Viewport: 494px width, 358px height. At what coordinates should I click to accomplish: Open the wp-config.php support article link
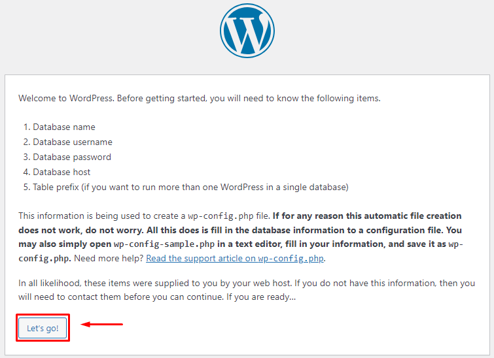[x=235, y=258]
